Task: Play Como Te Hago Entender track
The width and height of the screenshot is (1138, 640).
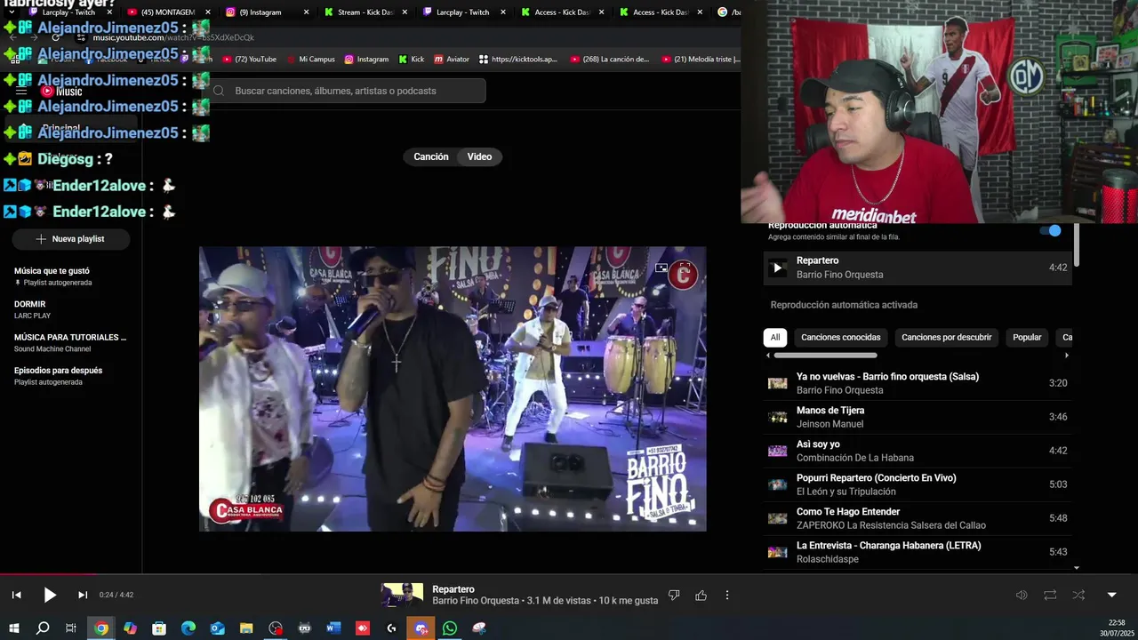Action: 918,518
